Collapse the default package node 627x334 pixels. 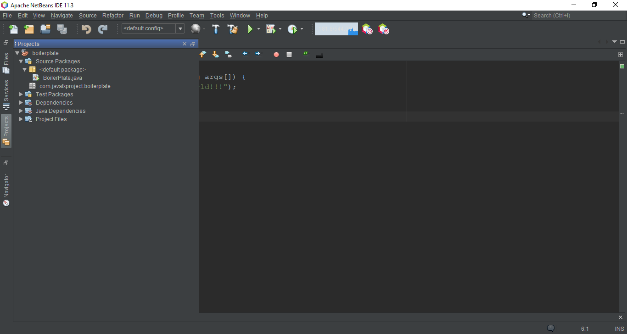point(24,69)
